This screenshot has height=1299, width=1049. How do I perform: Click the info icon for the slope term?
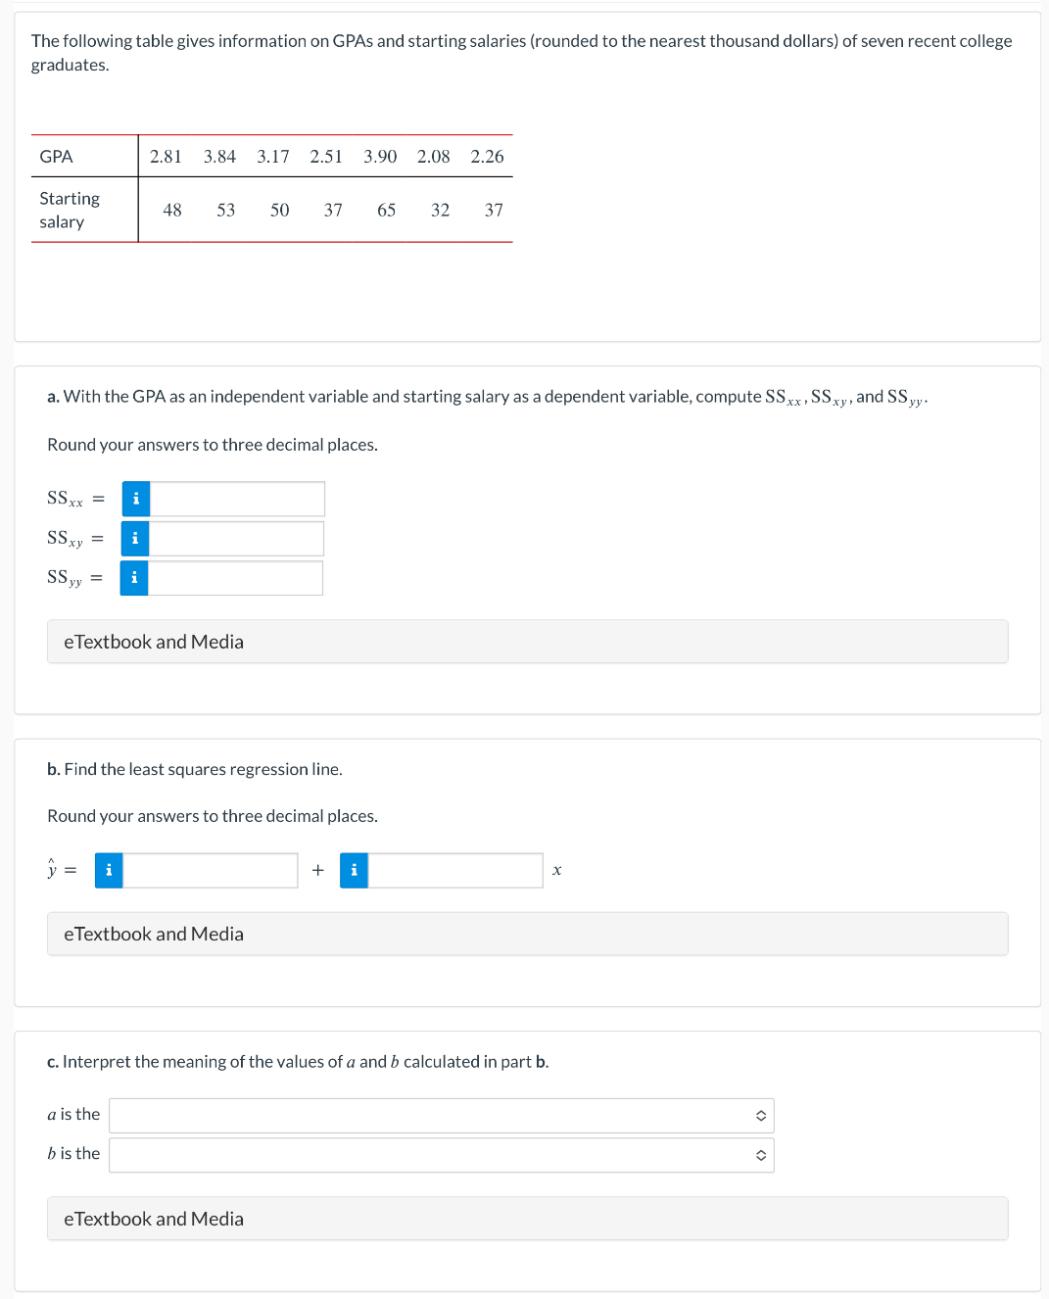353,870
